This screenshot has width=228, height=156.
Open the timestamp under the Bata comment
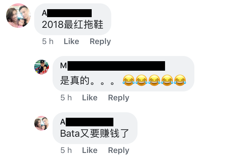pyautogui.click(x=66, y=150)
